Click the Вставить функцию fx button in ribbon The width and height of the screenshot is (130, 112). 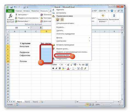(x=10, y=18)
